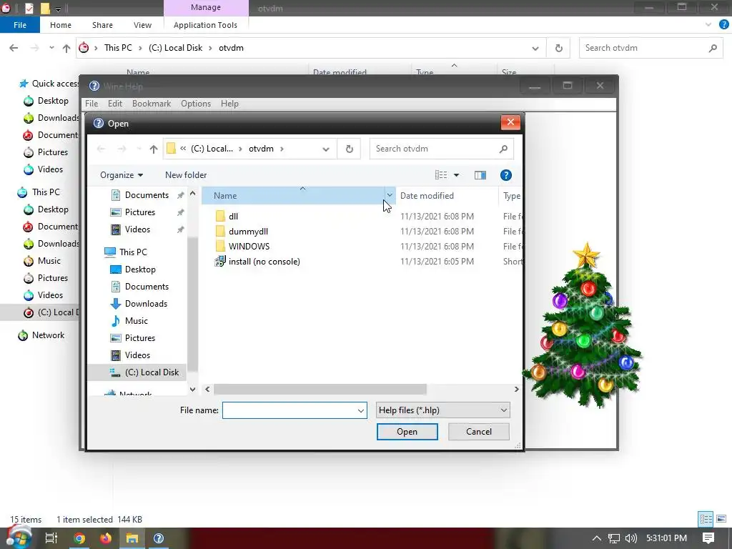Click the WINDOWS folder icon
732x549 pixels.
(x=220, y=246)
